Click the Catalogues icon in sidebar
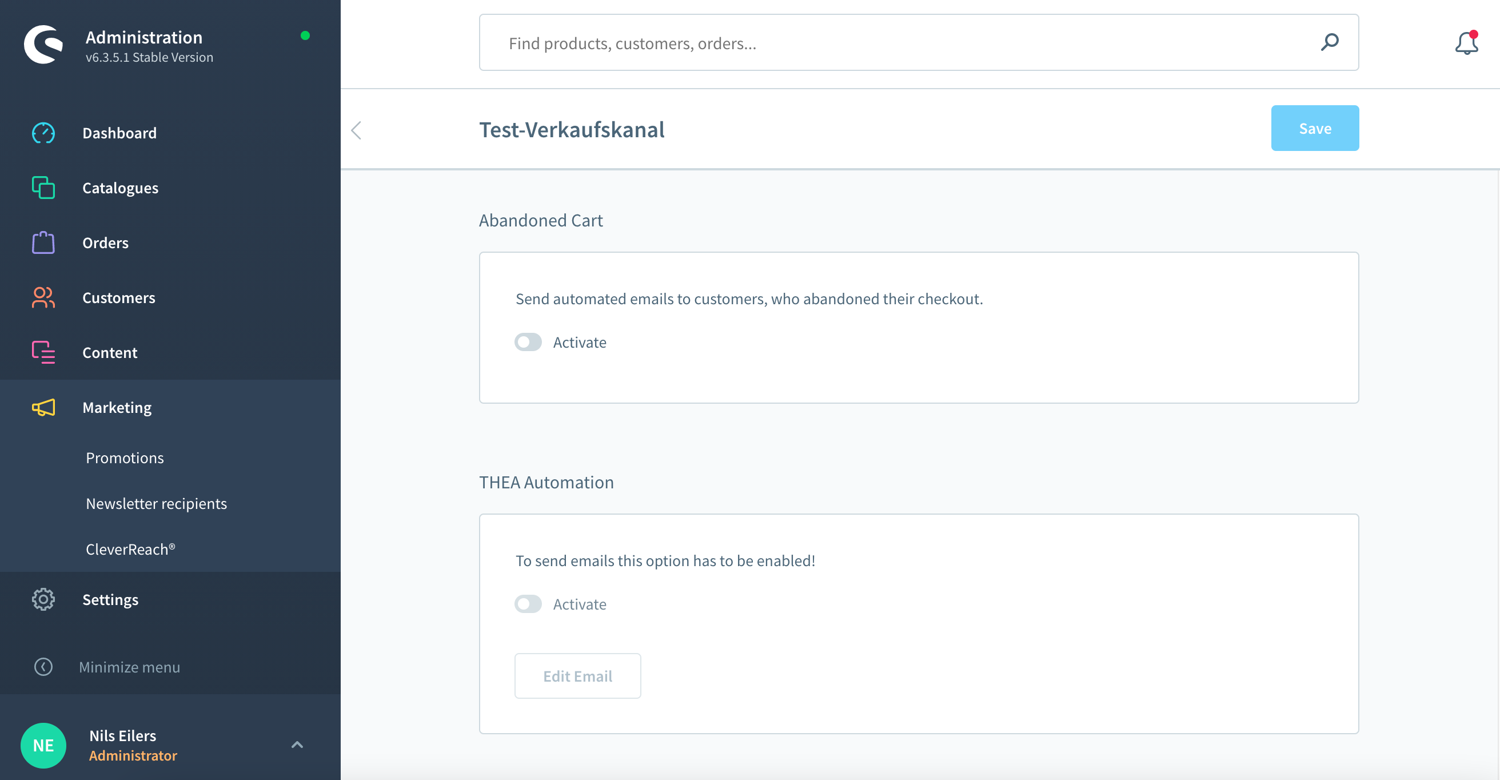This screenshot has height=780, width=1500. pyautogui.click(x=43, y=188)
